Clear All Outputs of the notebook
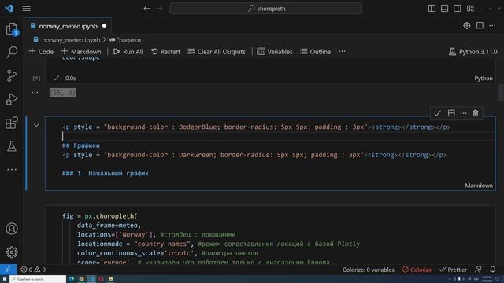 (x=217, y=52)
